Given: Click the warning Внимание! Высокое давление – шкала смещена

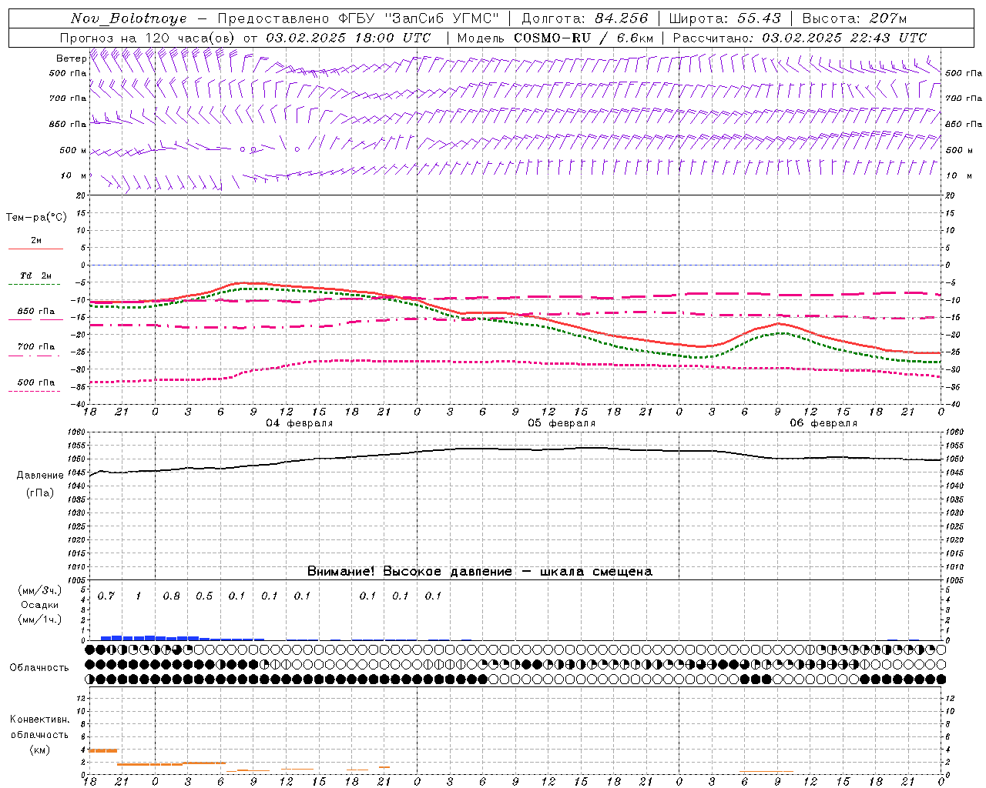Looking at the screenshot, I should (x=480, y=571).
